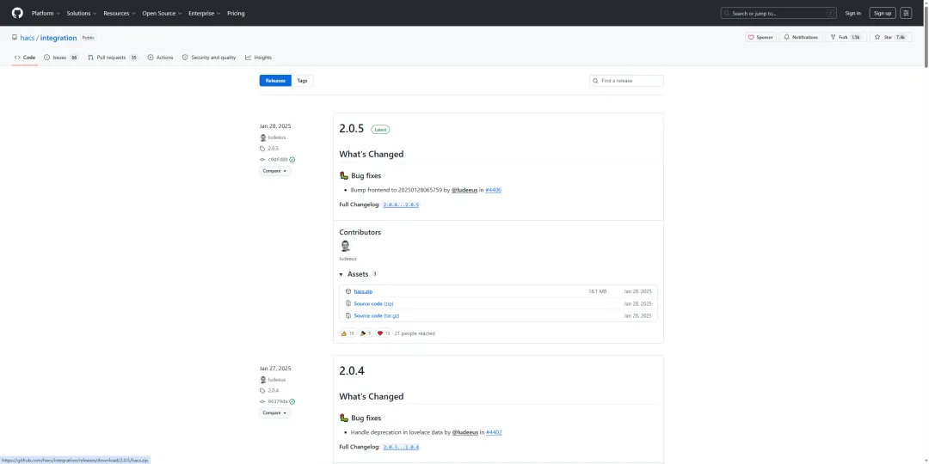This screenshot has width=929, height=464.
Task: Open ludeeus author link for release 2.0.5
Action: pyautogui.click(x=277, y=137)
